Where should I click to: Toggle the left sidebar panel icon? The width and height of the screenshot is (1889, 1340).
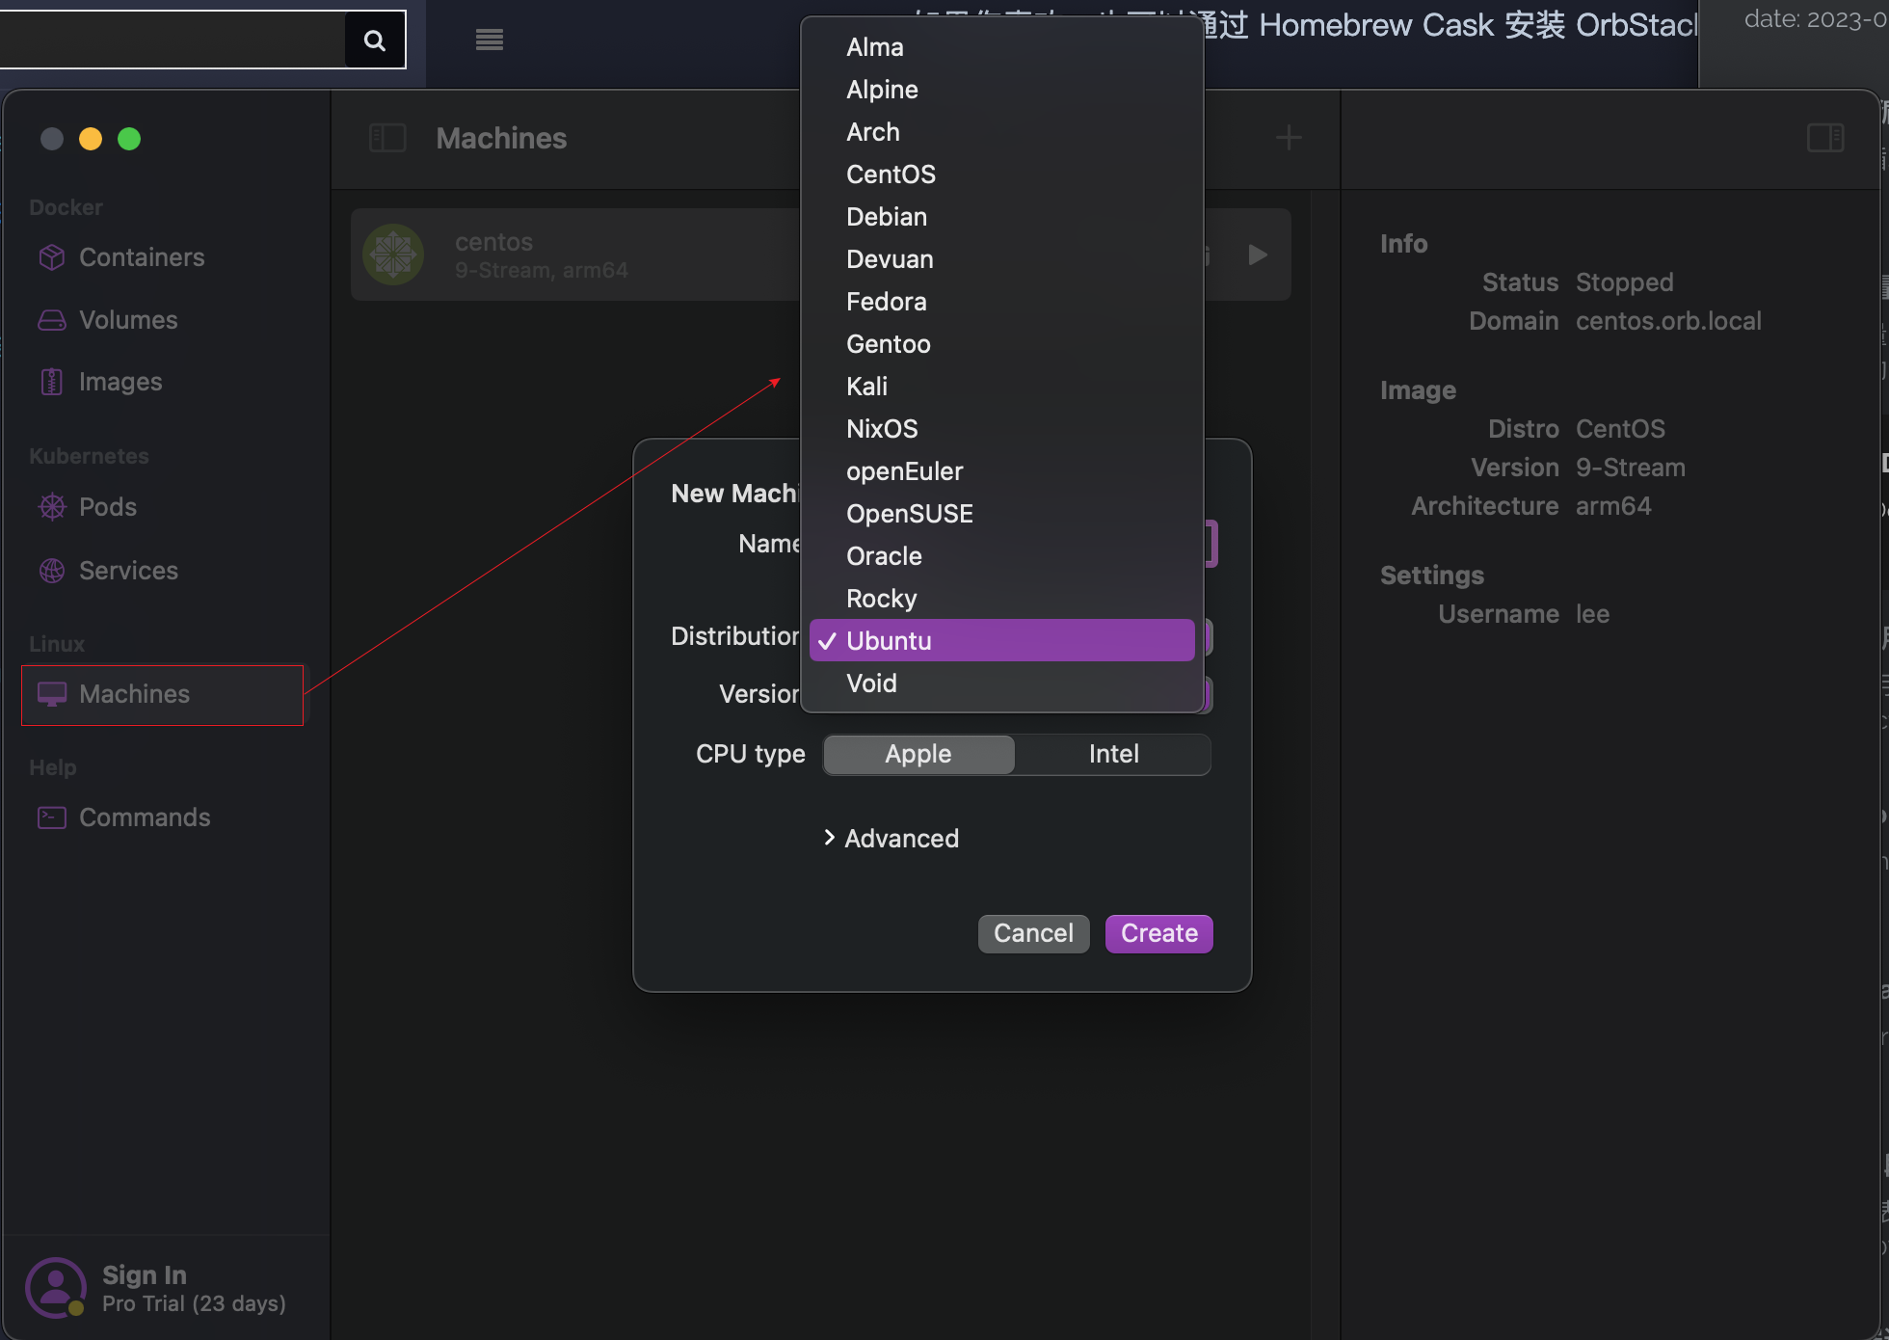coord(387,138)
